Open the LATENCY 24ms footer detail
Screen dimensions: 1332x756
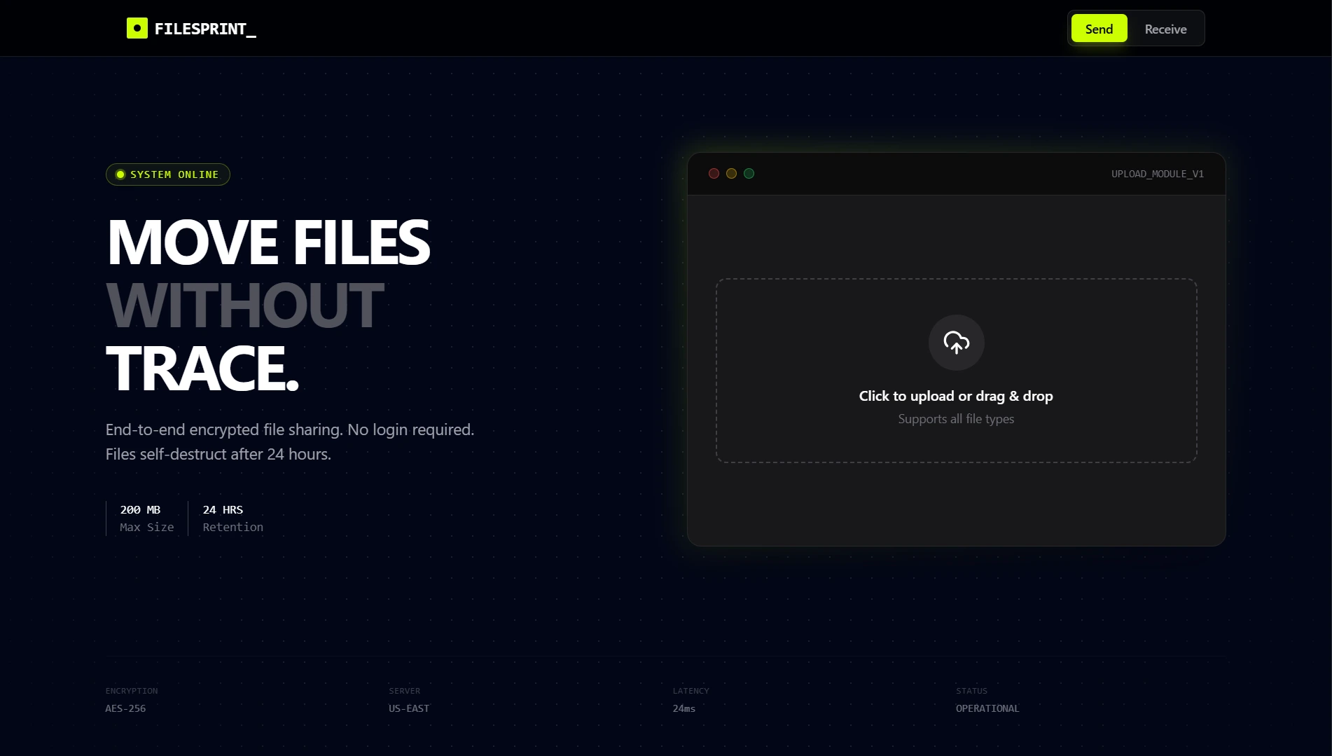690,701
